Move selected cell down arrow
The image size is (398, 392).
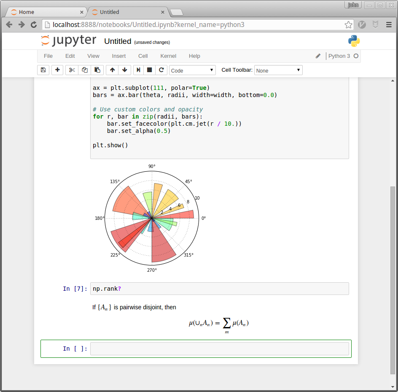point(124,70)
